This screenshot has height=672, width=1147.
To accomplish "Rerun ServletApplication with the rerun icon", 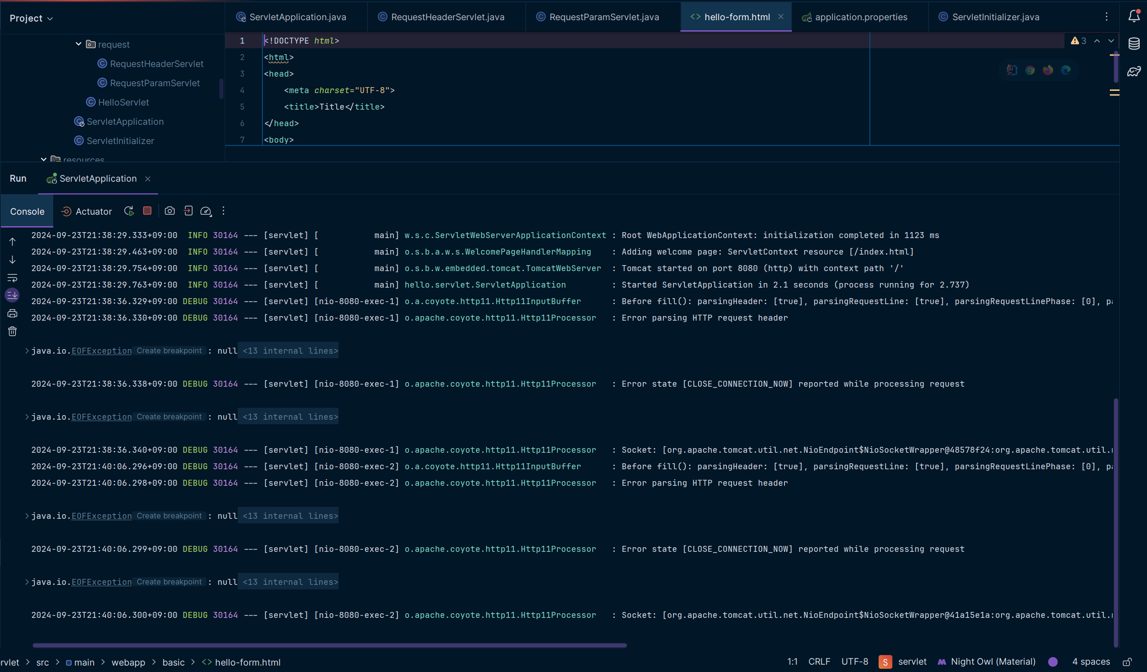I will point(129,211).
